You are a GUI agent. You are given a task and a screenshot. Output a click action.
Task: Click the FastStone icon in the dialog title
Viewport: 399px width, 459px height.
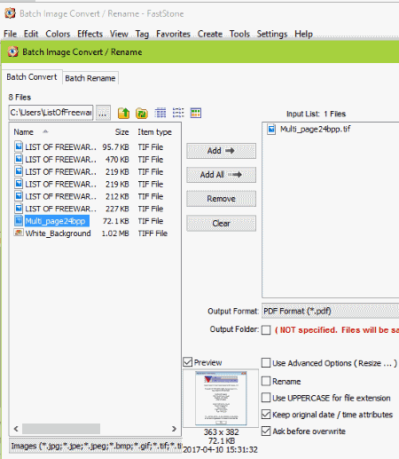tap(12, 51)
